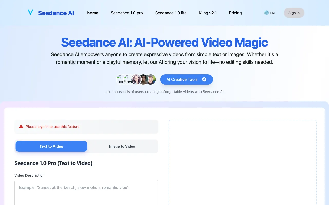Click the dashed video preview area
This screenshot has height=205, width=329.
(243, 162)
